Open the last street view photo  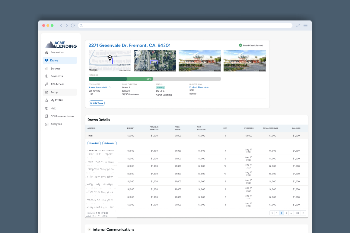(x=245, y=61)
